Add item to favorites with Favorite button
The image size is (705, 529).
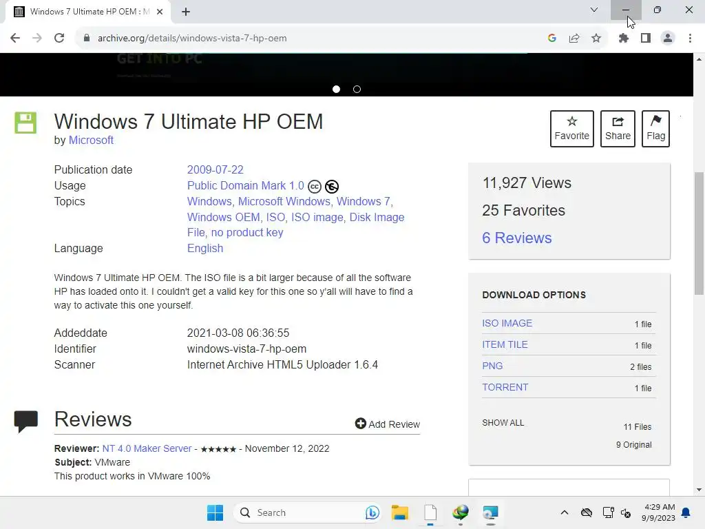572,129
